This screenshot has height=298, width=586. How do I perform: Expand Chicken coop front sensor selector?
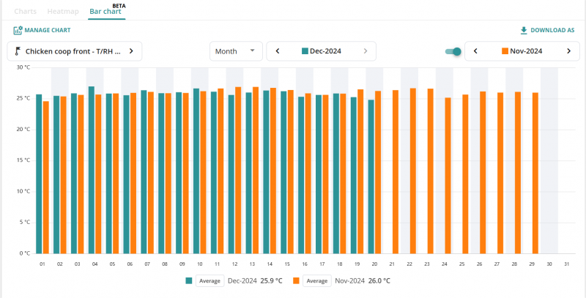pyautogui.click(x=130, y=51)
